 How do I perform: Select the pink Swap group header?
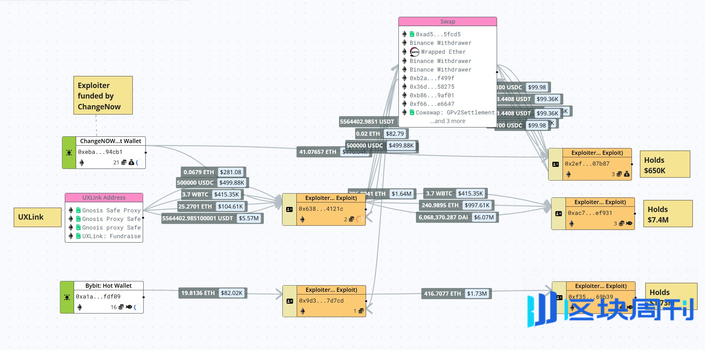(447, 22)
